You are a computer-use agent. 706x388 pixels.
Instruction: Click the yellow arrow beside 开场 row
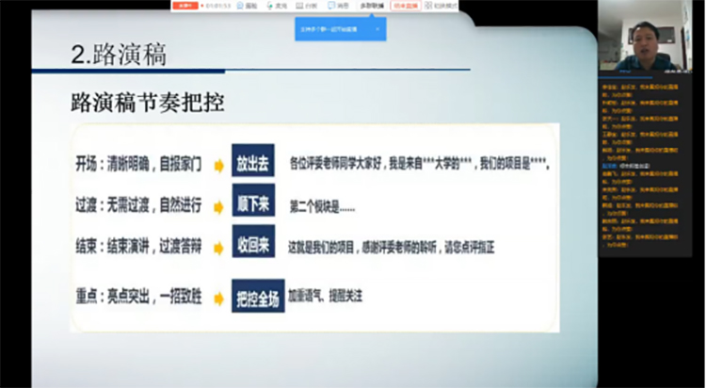pyautogui.click(x=218, y=165)
